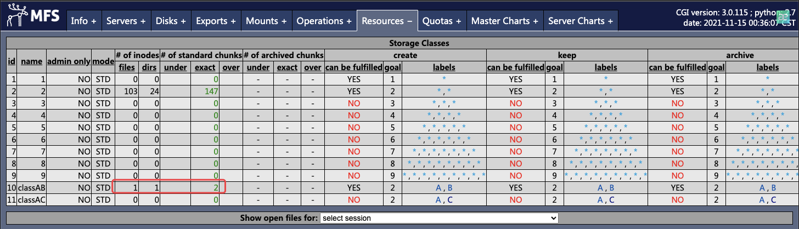Switch to Master Charts tab
Viewport: 799px width, 229px height.
504,21
